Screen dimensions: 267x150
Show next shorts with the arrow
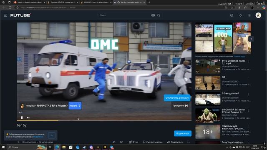[x=251, y=39]
